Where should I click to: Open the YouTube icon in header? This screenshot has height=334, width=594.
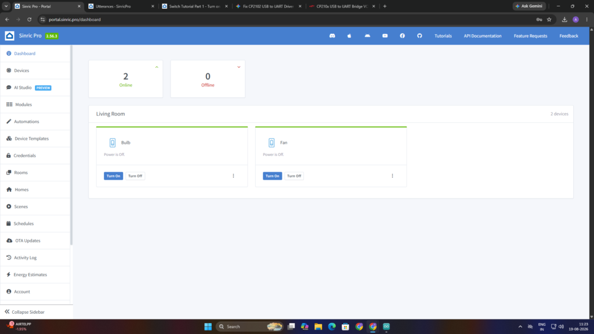pos(385,35)
